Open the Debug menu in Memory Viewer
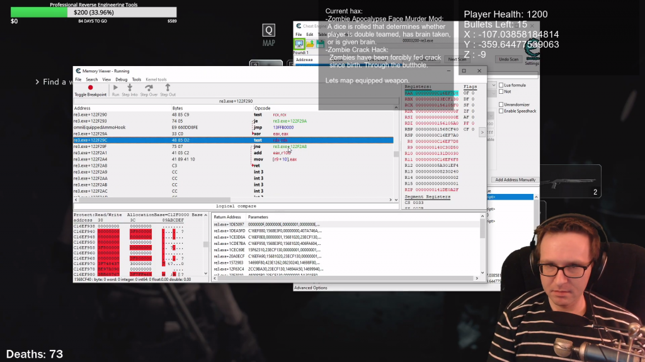 click(121, 80)
